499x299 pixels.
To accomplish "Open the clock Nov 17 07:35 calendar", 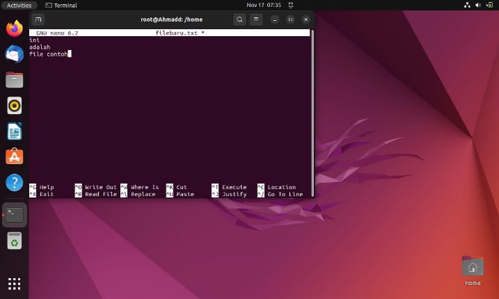I will (264, 5).
